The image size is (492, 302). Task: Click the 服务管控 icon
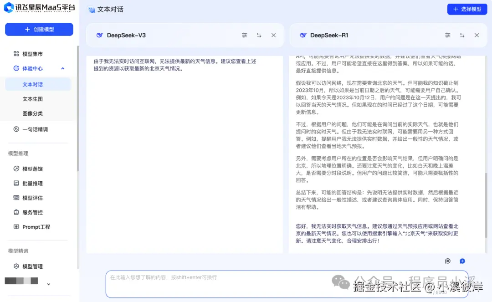[x=16, y=212]
